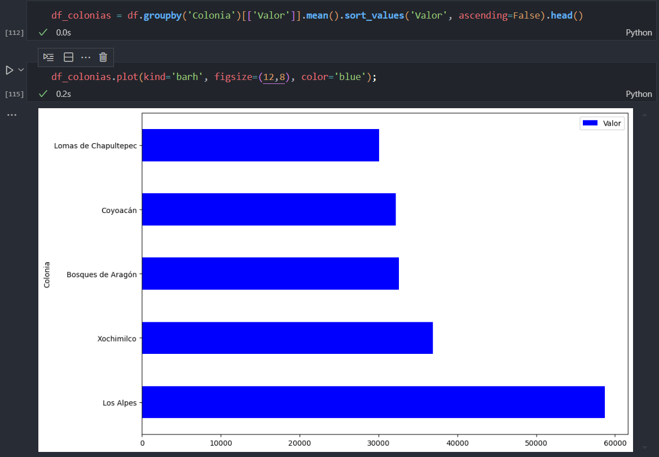Click the Valor legend label
The image size is (659, 457).
(x=612, y=123)
